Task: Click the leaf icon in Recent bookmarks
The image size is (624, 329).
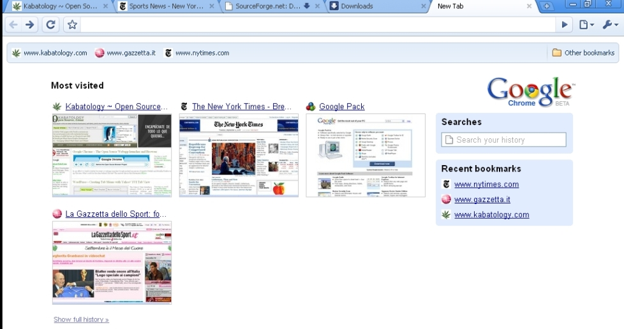Action: [x=446, y=214]
